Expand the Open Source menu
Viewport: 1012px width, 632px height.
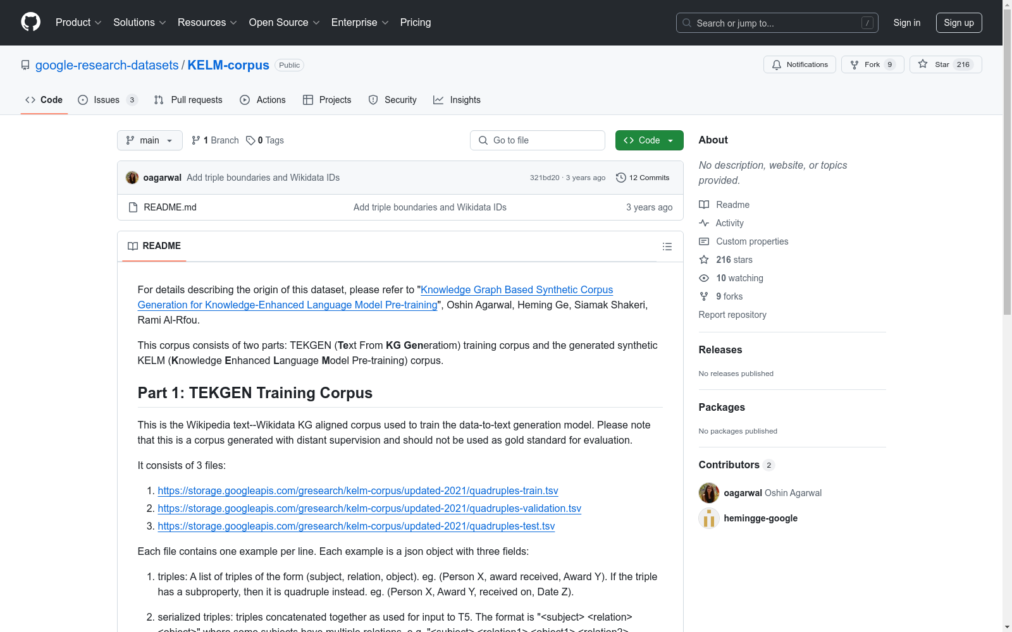(x=285, y=23)
